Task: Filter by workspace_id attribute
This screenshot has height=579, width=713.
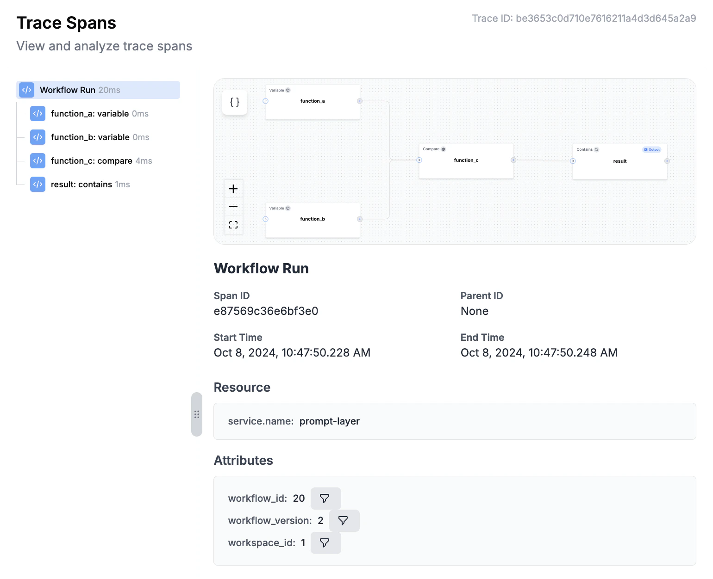Action: 325,542
